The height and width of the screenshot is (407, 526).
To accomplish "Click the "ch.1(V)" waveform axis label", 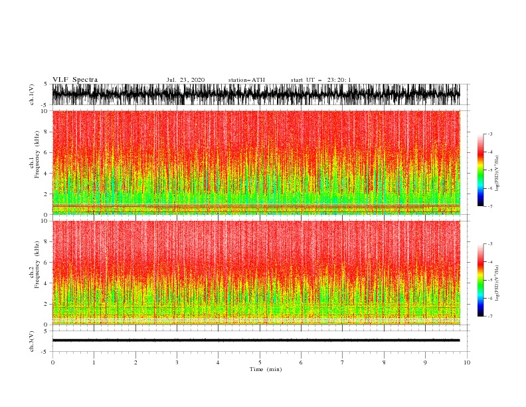I will 33,94.
